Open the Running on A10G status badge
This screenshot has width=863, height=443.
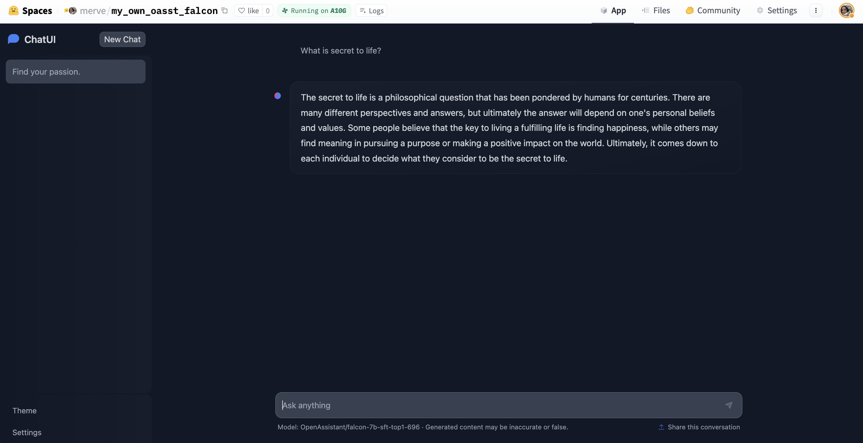pos(314,11)
